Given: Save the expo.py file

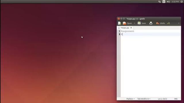Looking at the screenshot, I should (142, 23).
